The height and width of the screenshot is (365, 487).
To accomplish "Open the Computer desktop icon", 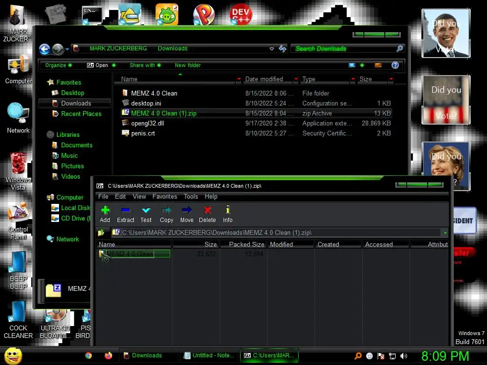I will point(19,69).
